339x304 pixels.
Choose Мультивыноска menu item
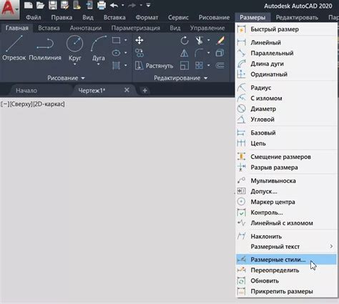[x=286, y=181]
